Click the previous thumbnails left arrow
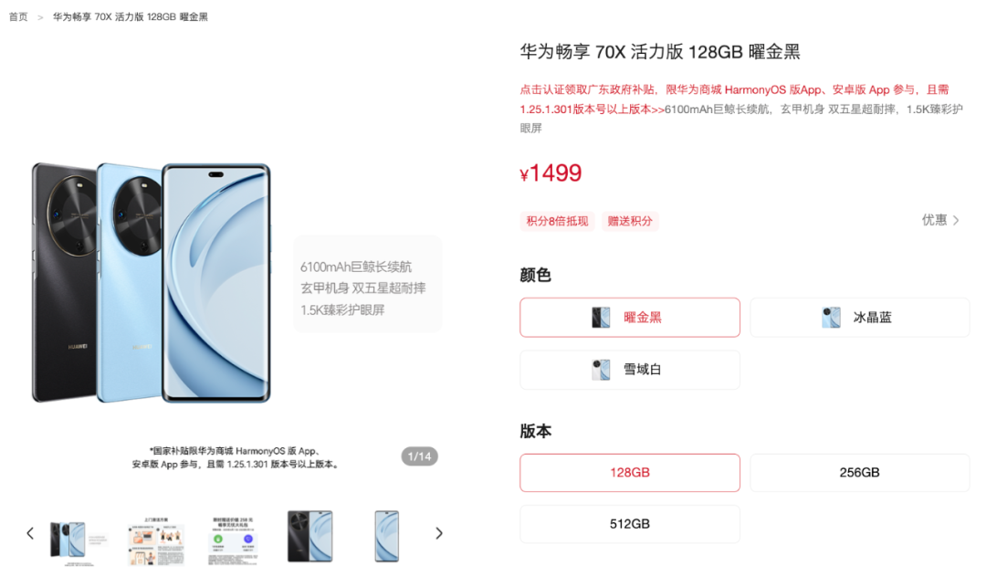 point(29,533)
